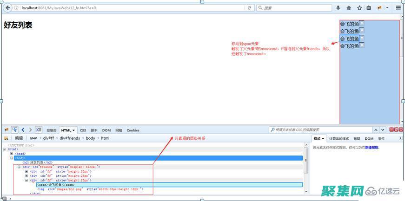Reload the page with refresh icon
This screenshot has width=405, height=201.
tap(249, 8)
